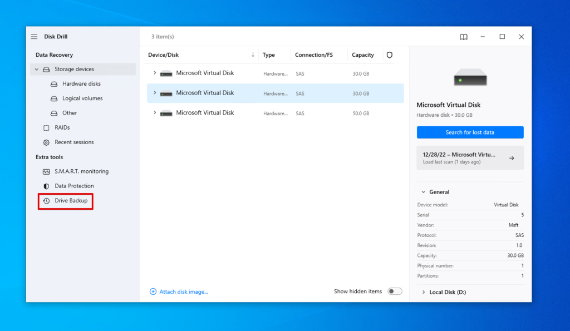Click the arrow icon on last scan card

(512, 158)
